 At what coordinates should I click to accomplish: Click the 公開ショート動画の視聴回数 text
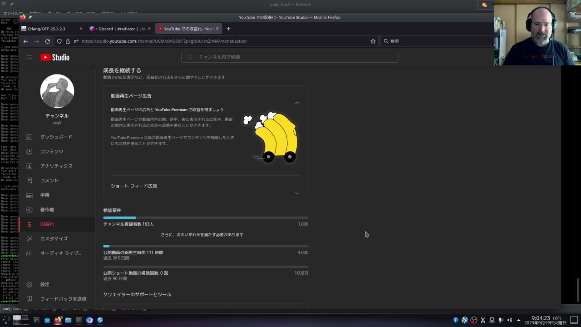(135, 273)
